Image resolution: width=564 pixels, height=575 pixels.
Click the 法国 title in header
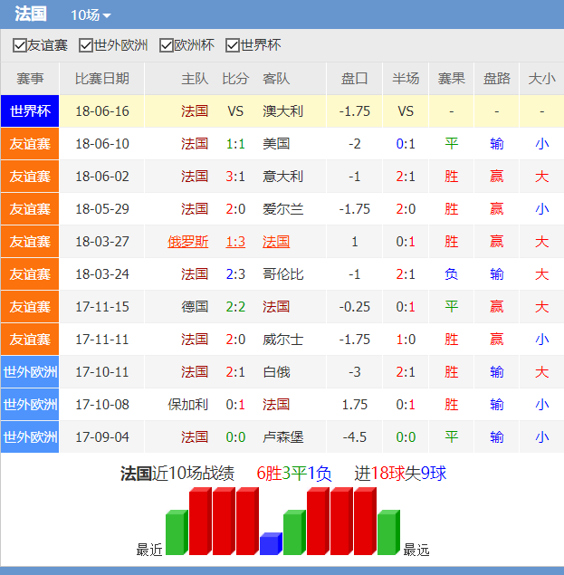[31, 14]
